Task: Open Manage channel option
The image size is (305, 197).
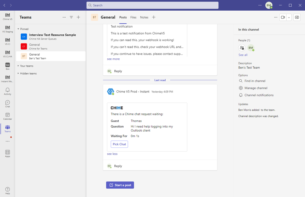Action: coord(253,88)
